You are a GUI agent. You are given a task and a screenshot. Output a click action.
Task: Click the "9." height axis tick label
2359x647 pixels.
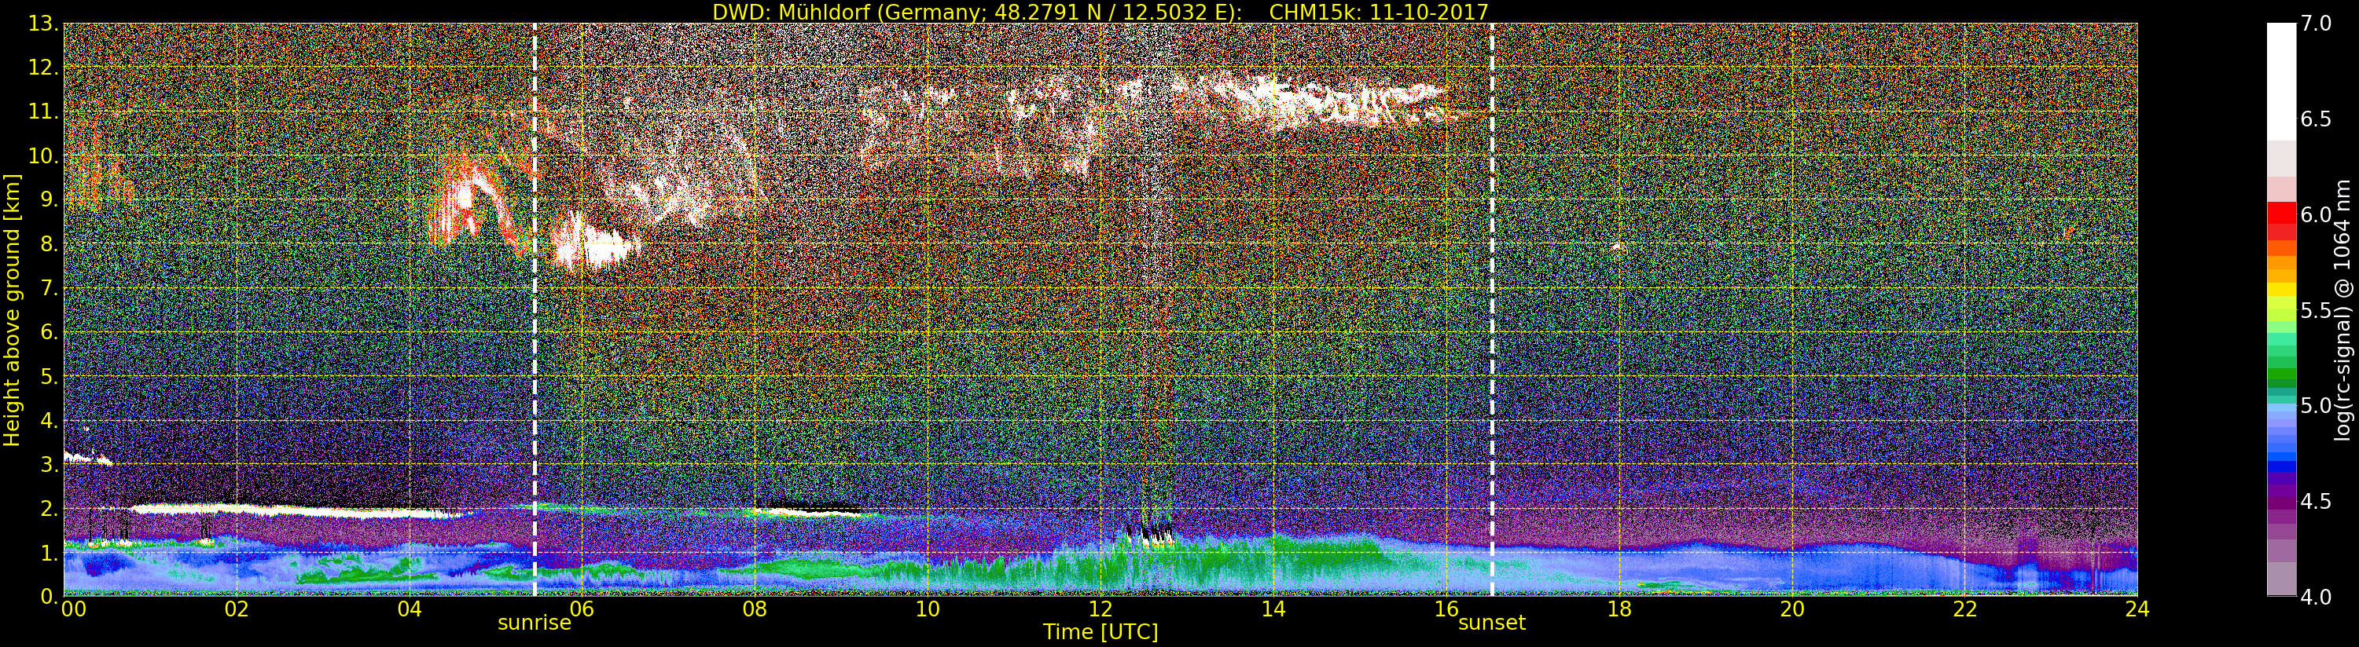tap(49, 199)
